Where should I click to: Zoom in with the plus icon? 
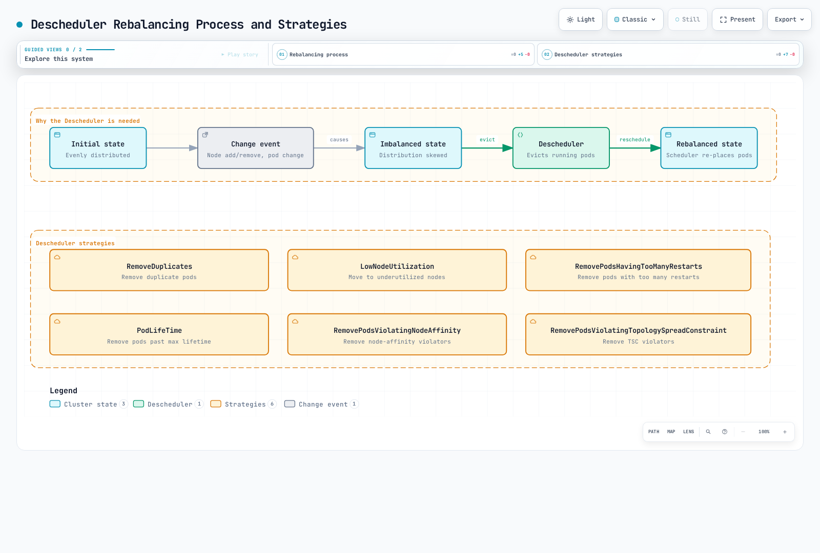tap(785, 432)
